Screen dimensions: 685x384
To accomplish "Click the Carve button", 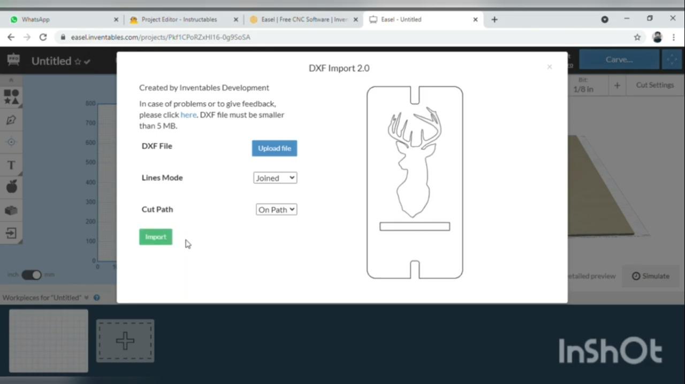I will [x=619, y=60].
